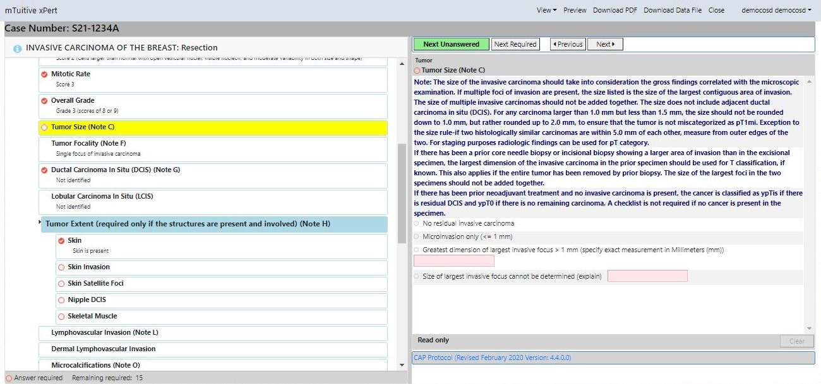
Task: Choose Size cannot be determined option
Action: tap(416, 276)
